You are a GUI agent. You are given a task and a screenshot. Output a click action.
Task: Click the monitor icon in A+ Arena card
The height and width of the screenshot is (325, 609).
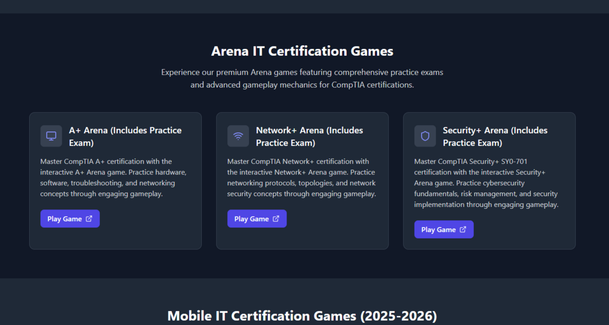tap(51, 136)
